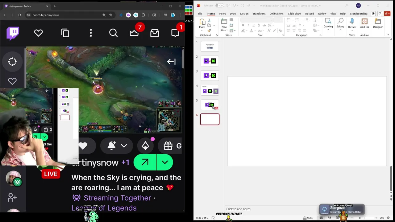
Task: Switch to the Design ribbon tab
Action: coord(244,14)
